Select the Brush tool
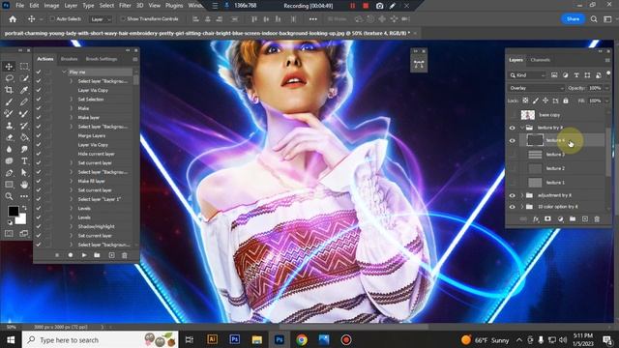This screenshot has width=619, height=348. click(9, 102)
